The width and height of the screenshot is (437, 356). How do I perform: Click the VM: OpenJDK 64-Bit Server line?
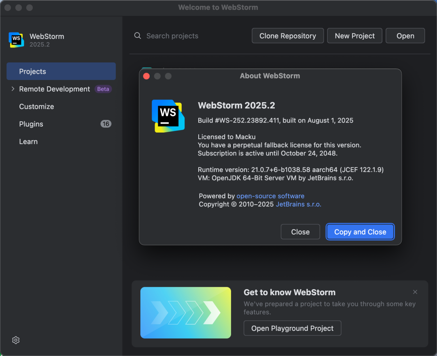point(276,178)
